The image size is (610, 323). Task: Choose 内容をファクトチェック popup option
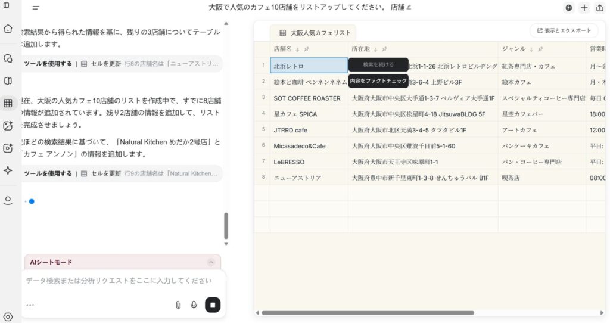point(378,81)
